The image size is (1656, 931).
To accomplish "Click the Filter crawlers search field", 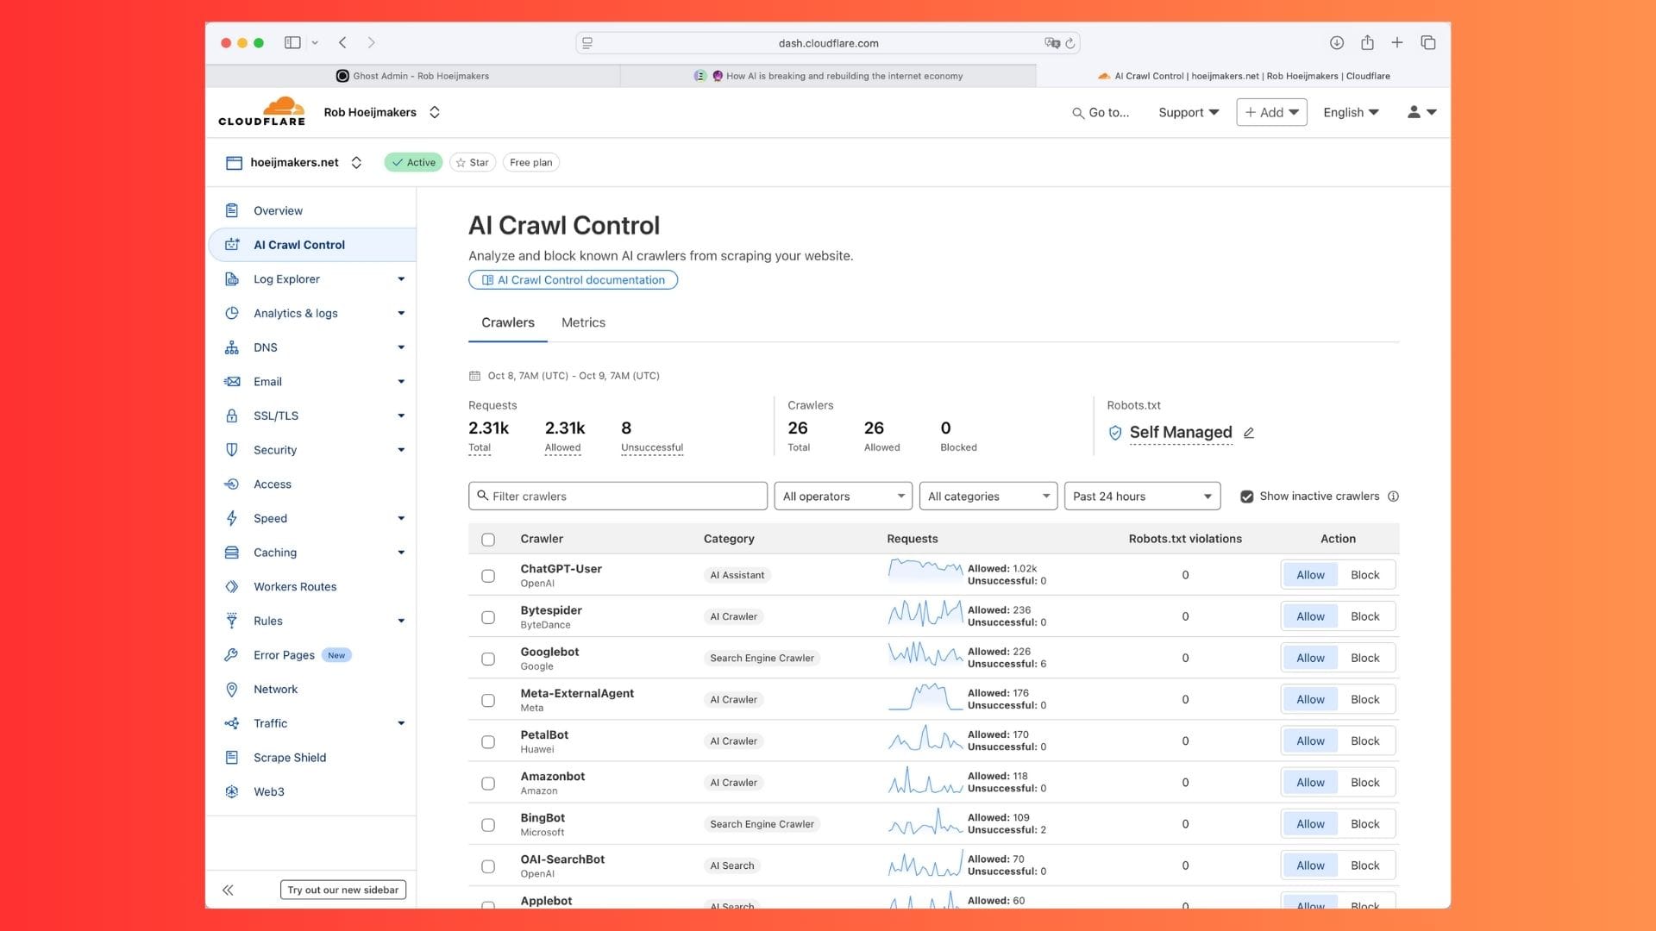I will coord(618,497).
